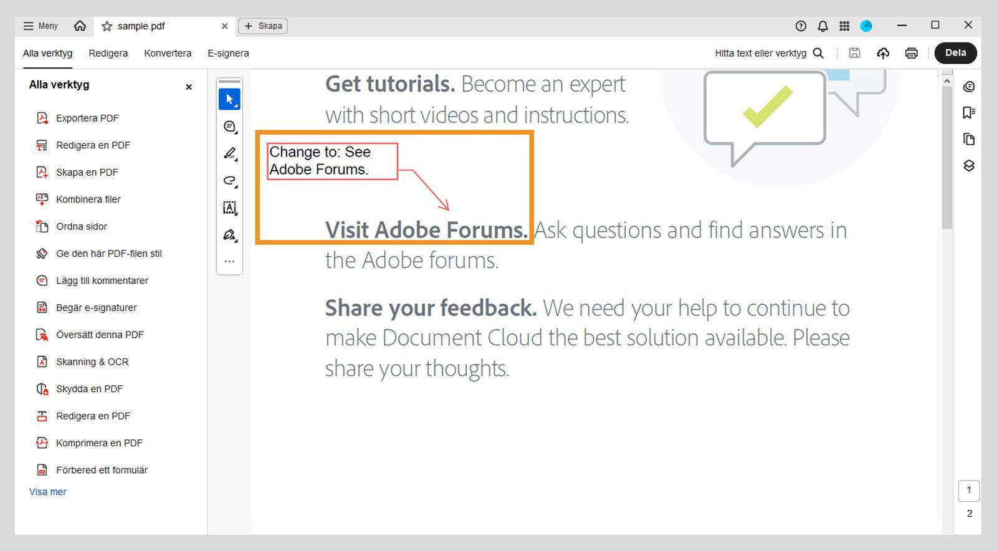Select the arrow selection tool
The image size is (997, 551).
pyautogui.click(x=229, y=99)
